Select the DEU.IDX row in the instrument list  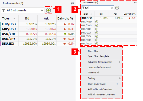tap(38, 44)
